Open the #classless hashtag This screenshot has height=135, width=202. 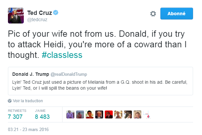coord(62,55)
